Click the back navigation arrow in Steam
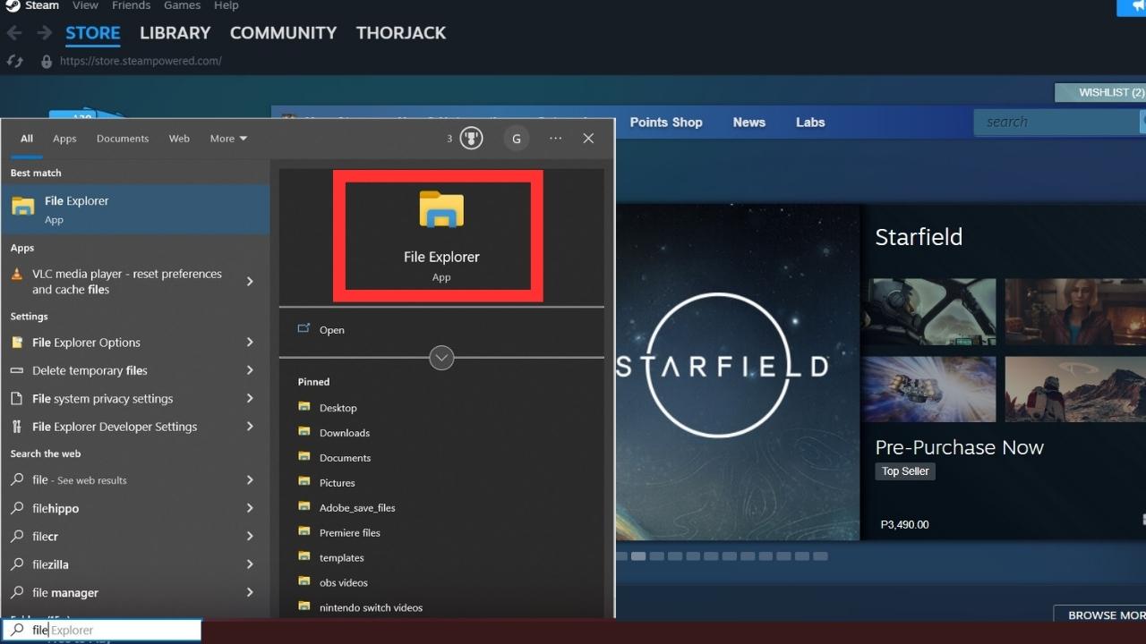Viewport: 1146px width, 644px height. click(14, 32)
